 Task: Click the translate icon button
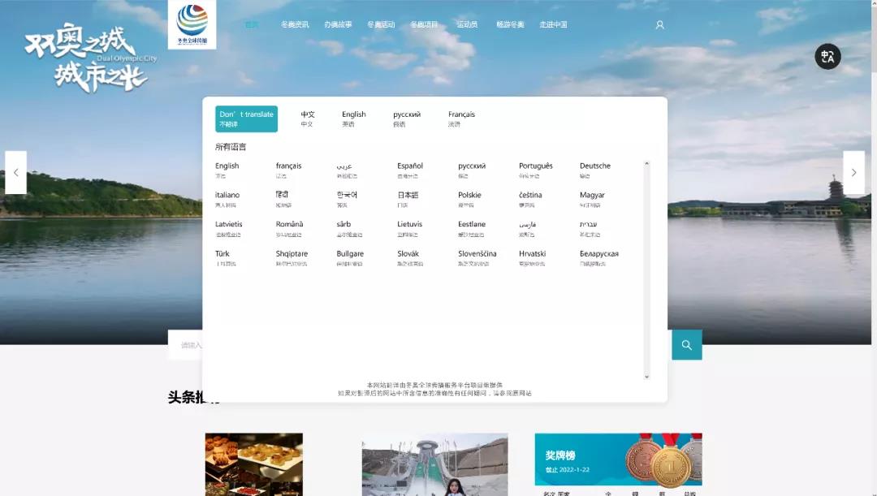pos(827,56)
